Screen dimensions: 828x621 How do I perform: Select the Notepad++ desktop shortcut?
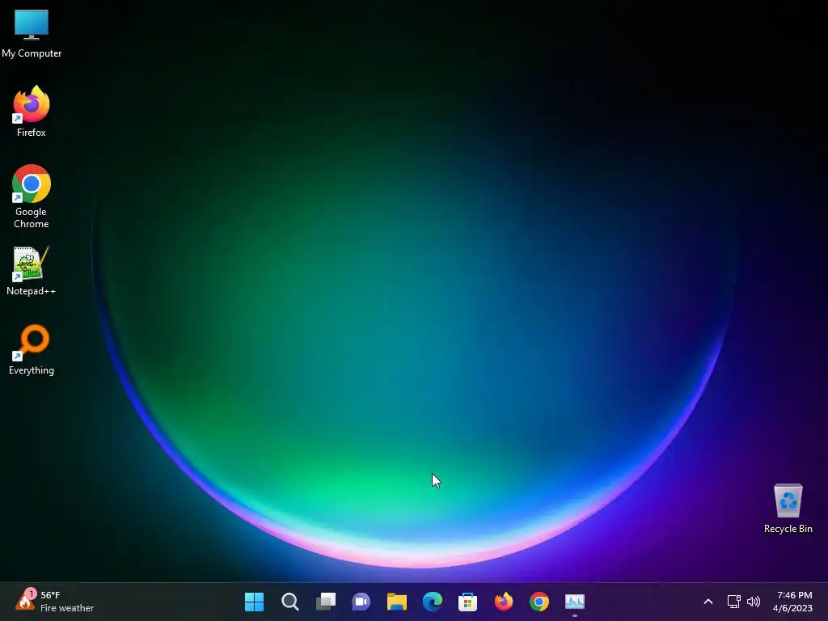coord(32,270)
